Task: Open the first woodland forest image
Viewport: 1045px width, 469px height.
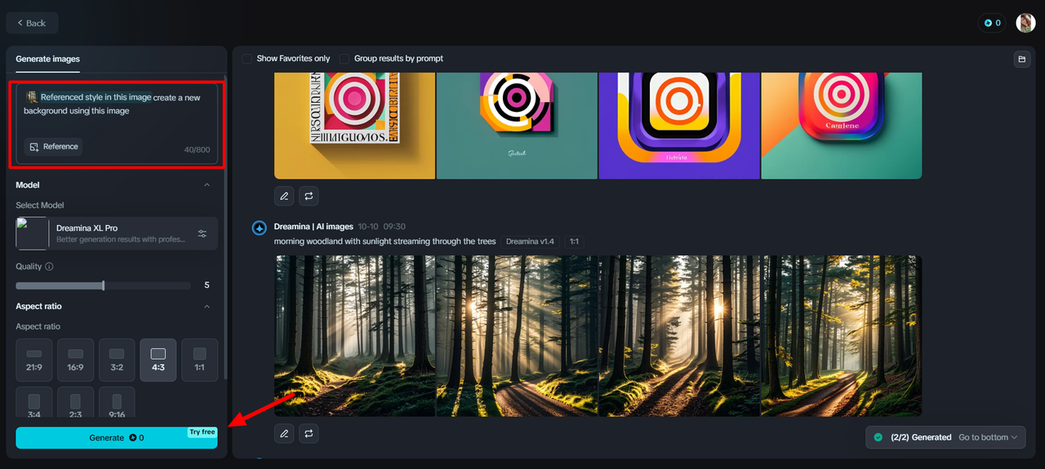Action: 354,336
